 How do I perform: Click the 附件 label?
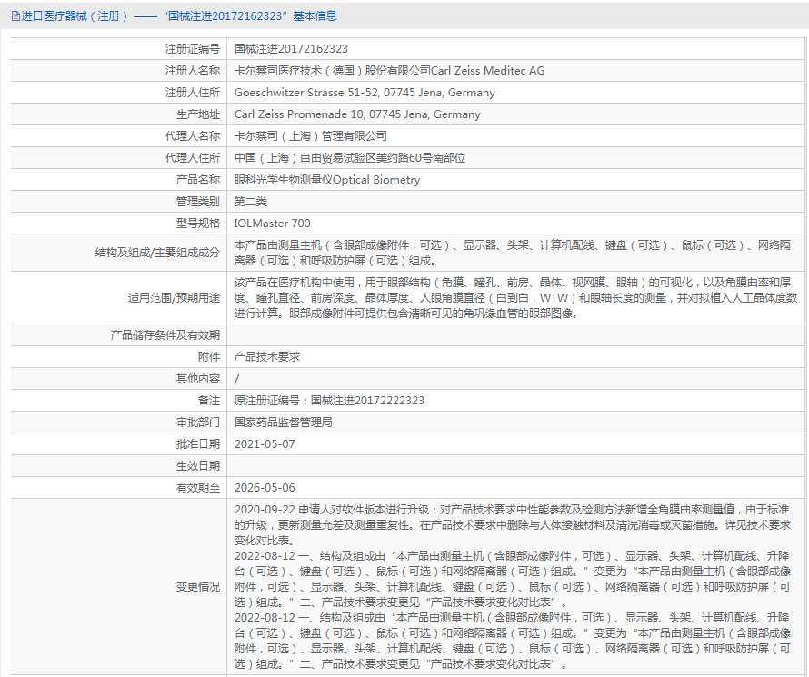209,357
